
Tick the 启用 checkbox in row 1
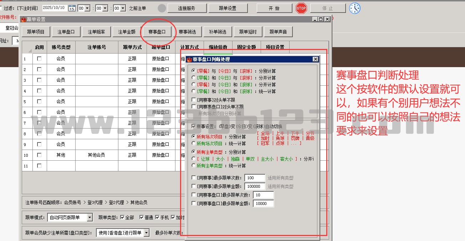click(x=39, y=59)
